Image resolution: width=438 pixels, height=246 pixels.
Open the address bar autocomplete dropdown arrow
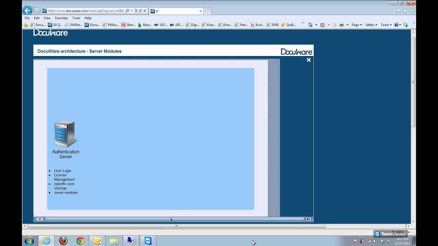point(131,11)
